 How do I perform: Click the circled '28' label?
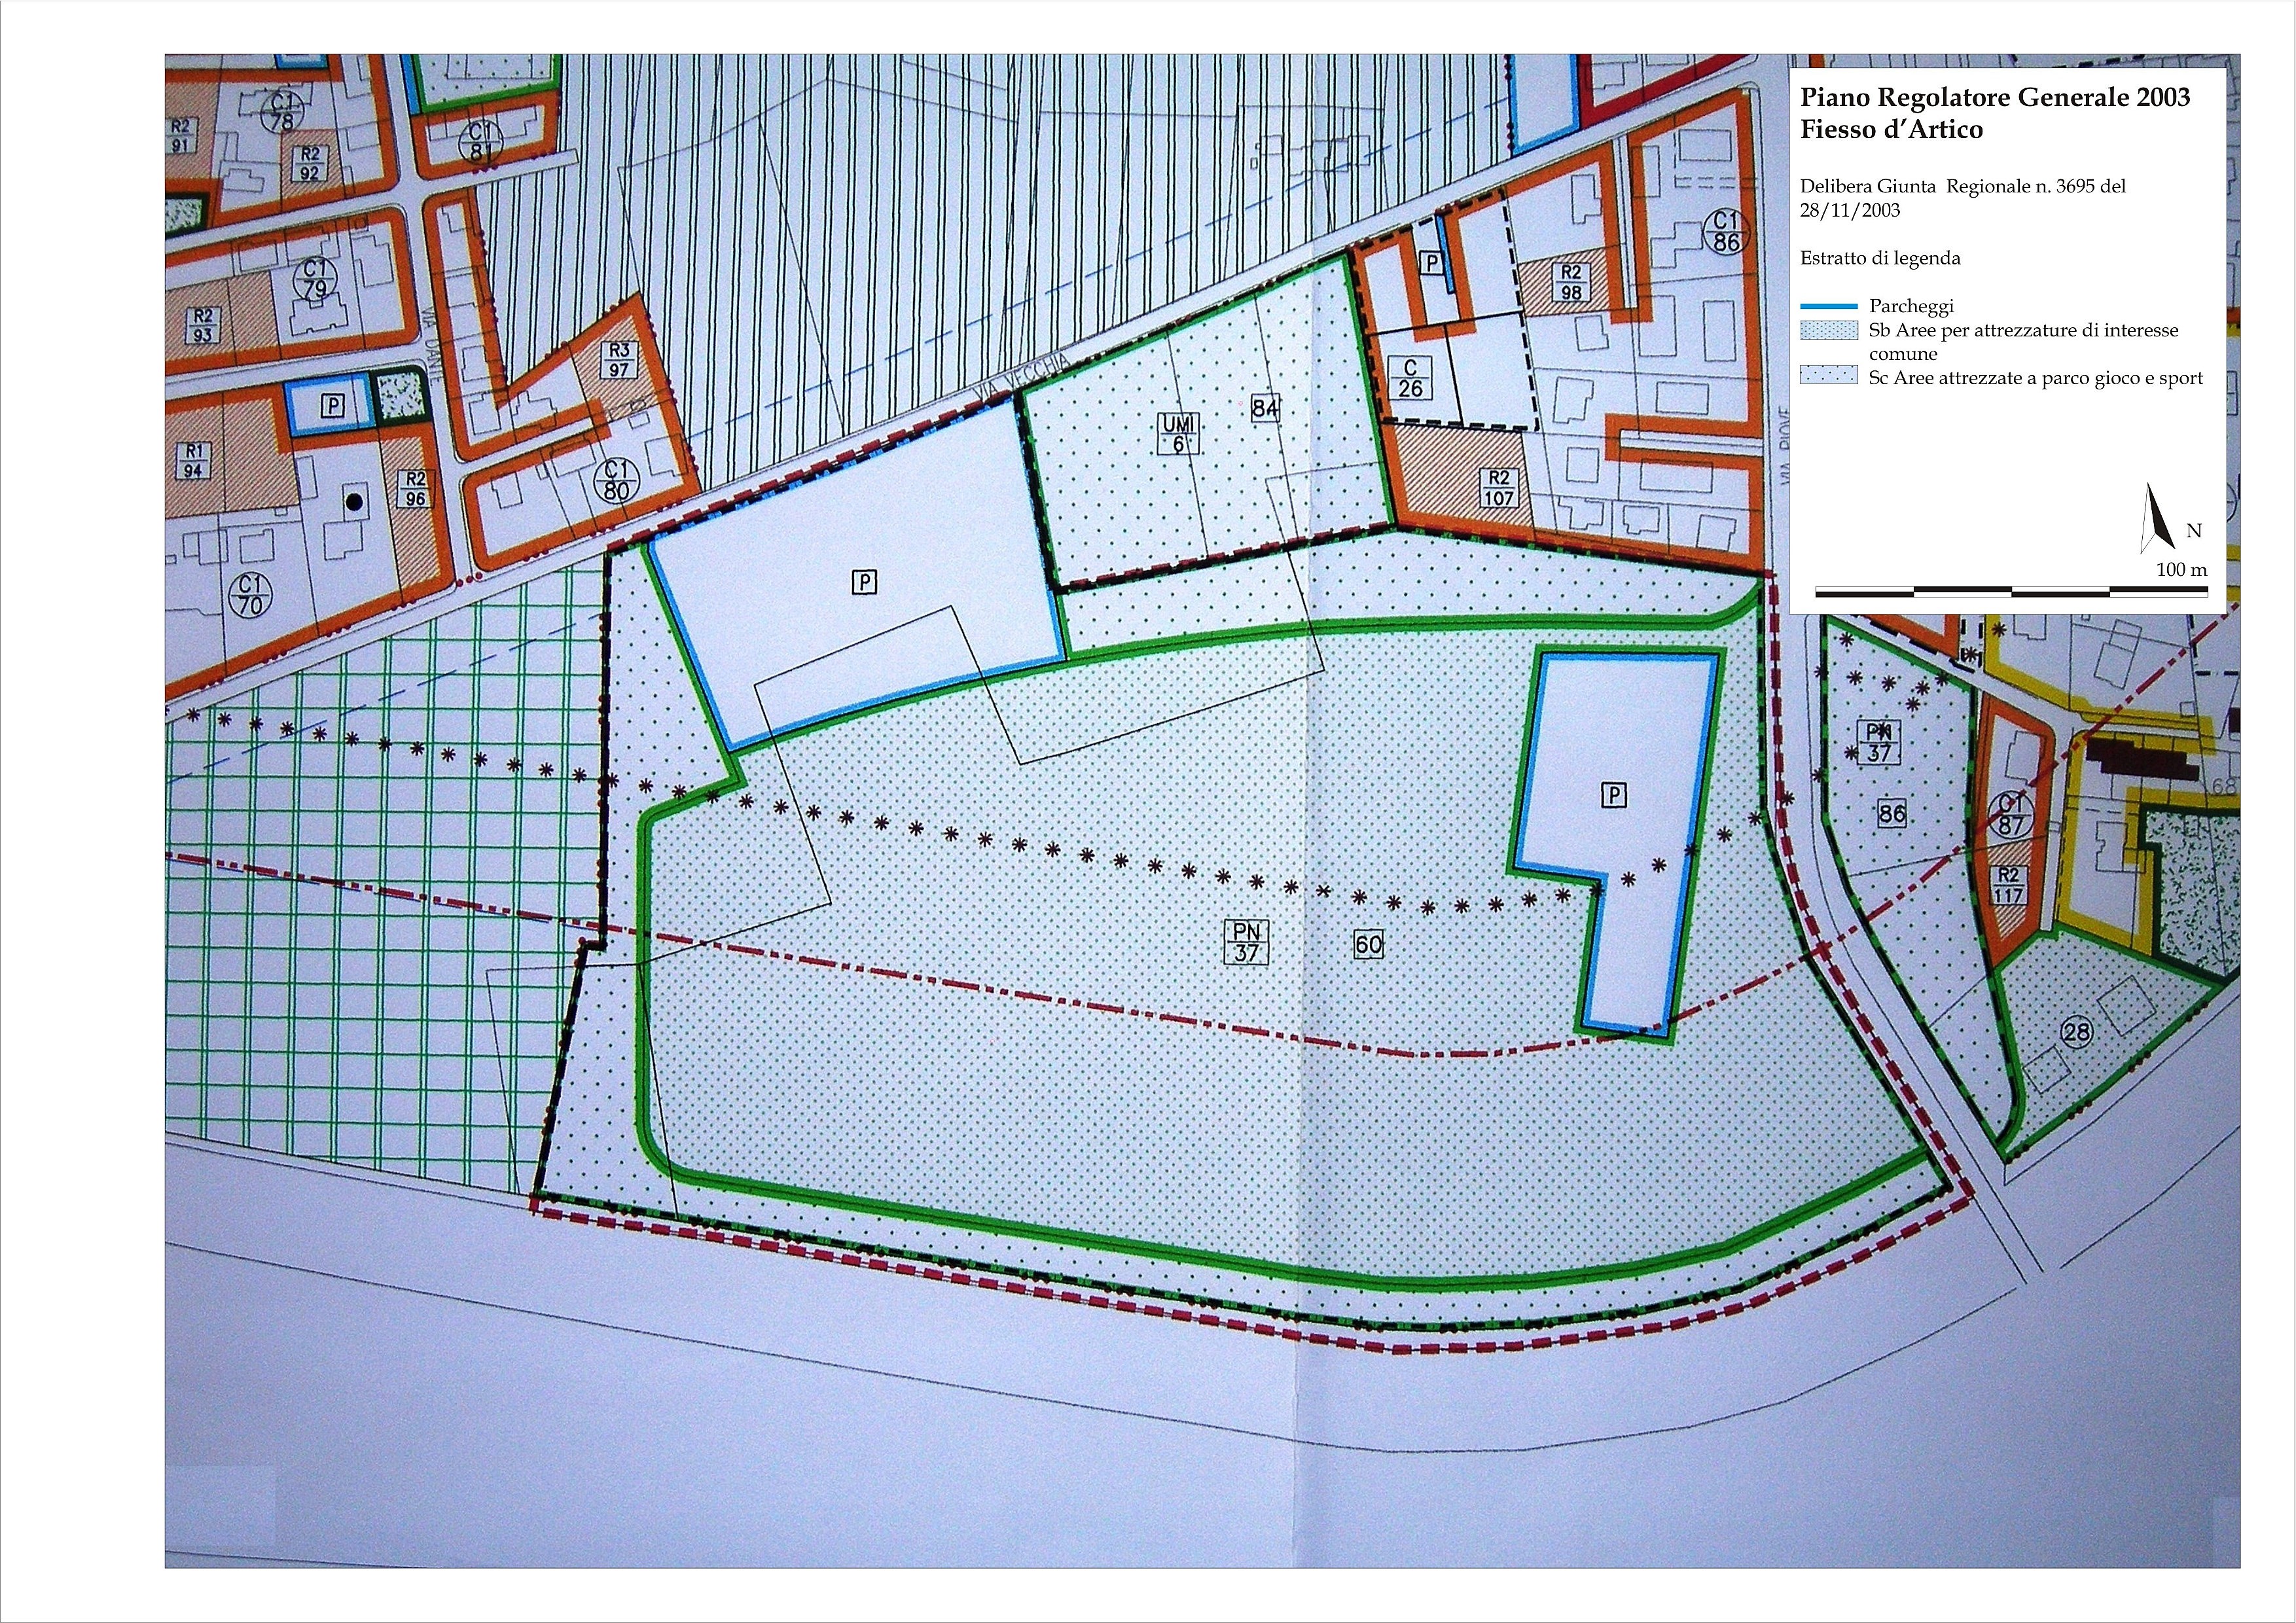(x=2077, y=1032)
